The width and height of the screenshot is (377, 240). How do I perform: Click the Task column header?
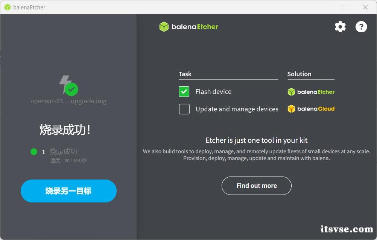coord(185,74)
